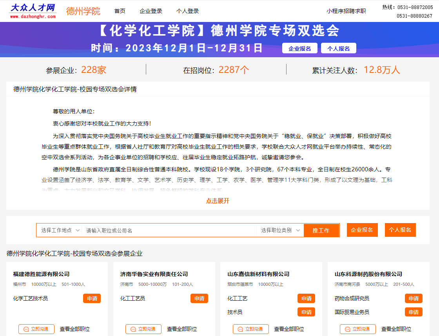Open the 选择职位类别 dropdown
The height and width of the screenshot is (336, 439).
click(280, 230)
